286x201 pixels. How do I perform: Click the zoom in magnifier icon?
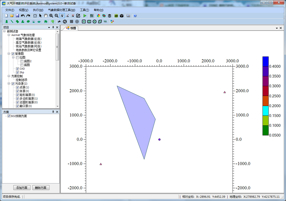tap(51, 15)
